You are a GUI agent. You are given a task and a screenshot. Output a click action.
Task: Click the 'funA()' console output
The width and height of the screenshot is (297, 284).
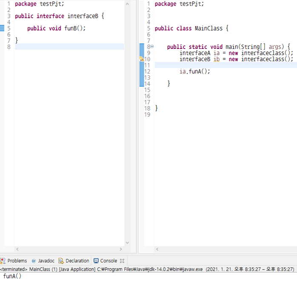click(x=12, y=276)
